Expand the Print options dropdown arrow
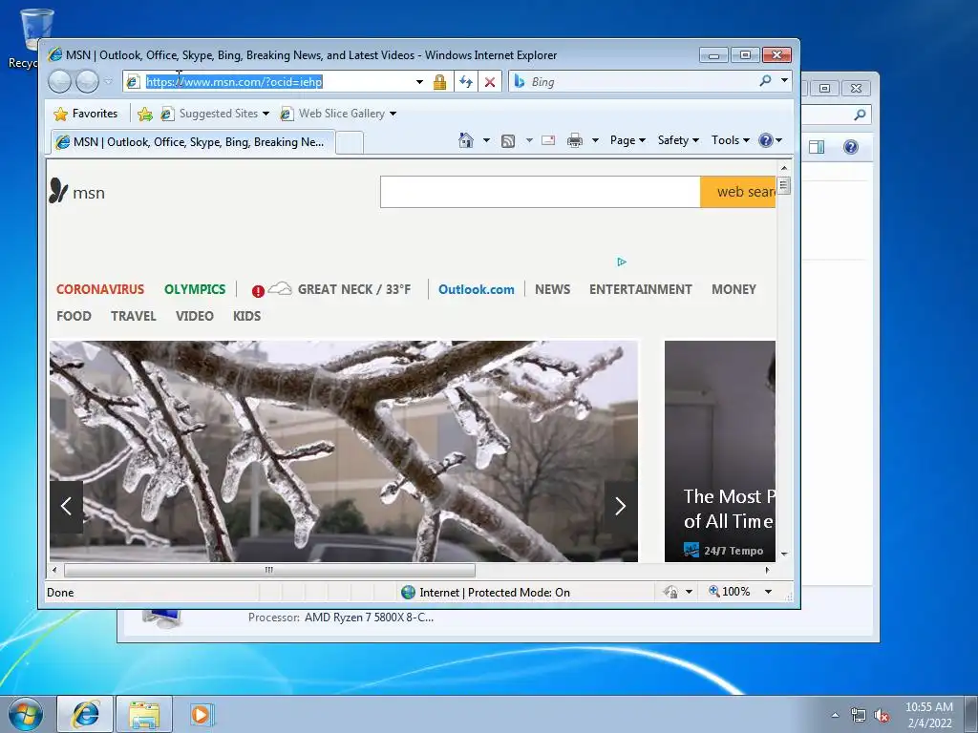 (x=596, y=140)
